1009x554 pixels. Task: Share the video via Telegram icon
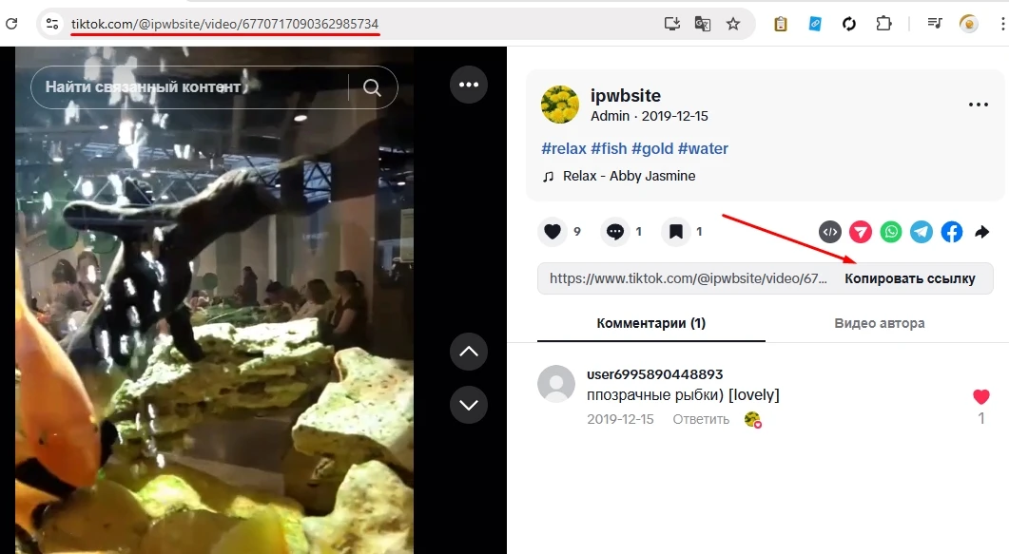[x=921, y=232]
